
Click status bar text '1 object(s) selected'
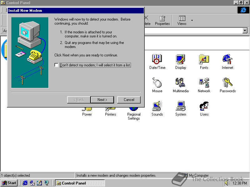[x=15, y=175]
